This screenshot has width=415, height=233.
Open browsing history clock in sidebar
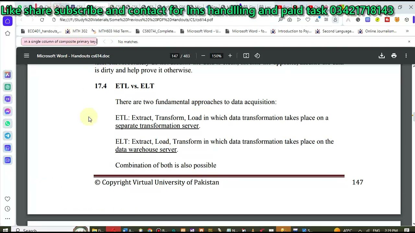7,209
